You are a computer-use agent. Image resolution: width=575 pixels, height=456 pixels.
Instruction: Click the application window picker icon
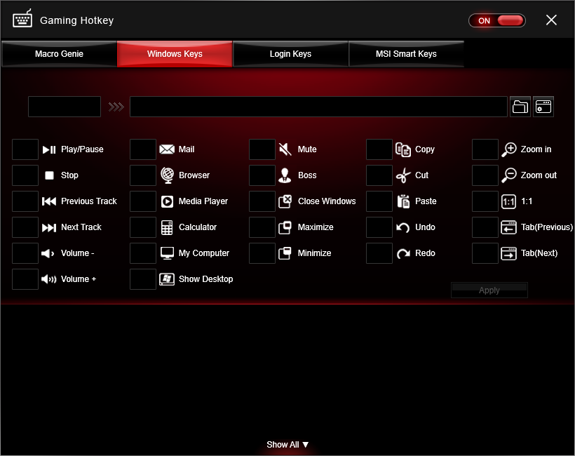click(x=543, y=107)
